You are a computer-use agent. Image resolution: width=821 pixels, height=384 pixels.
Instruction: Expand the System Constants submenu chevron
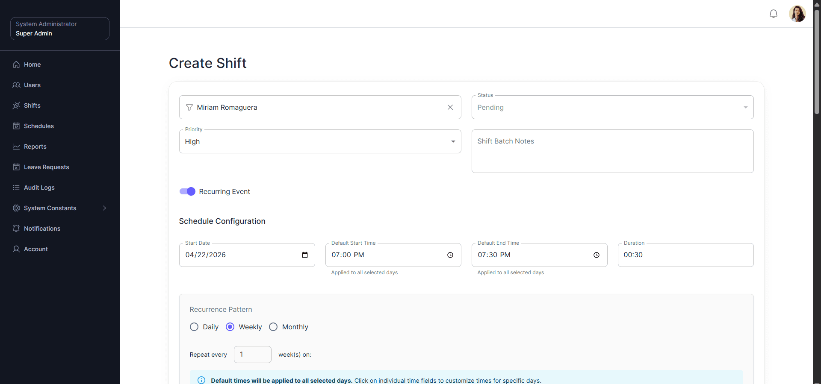104,208
